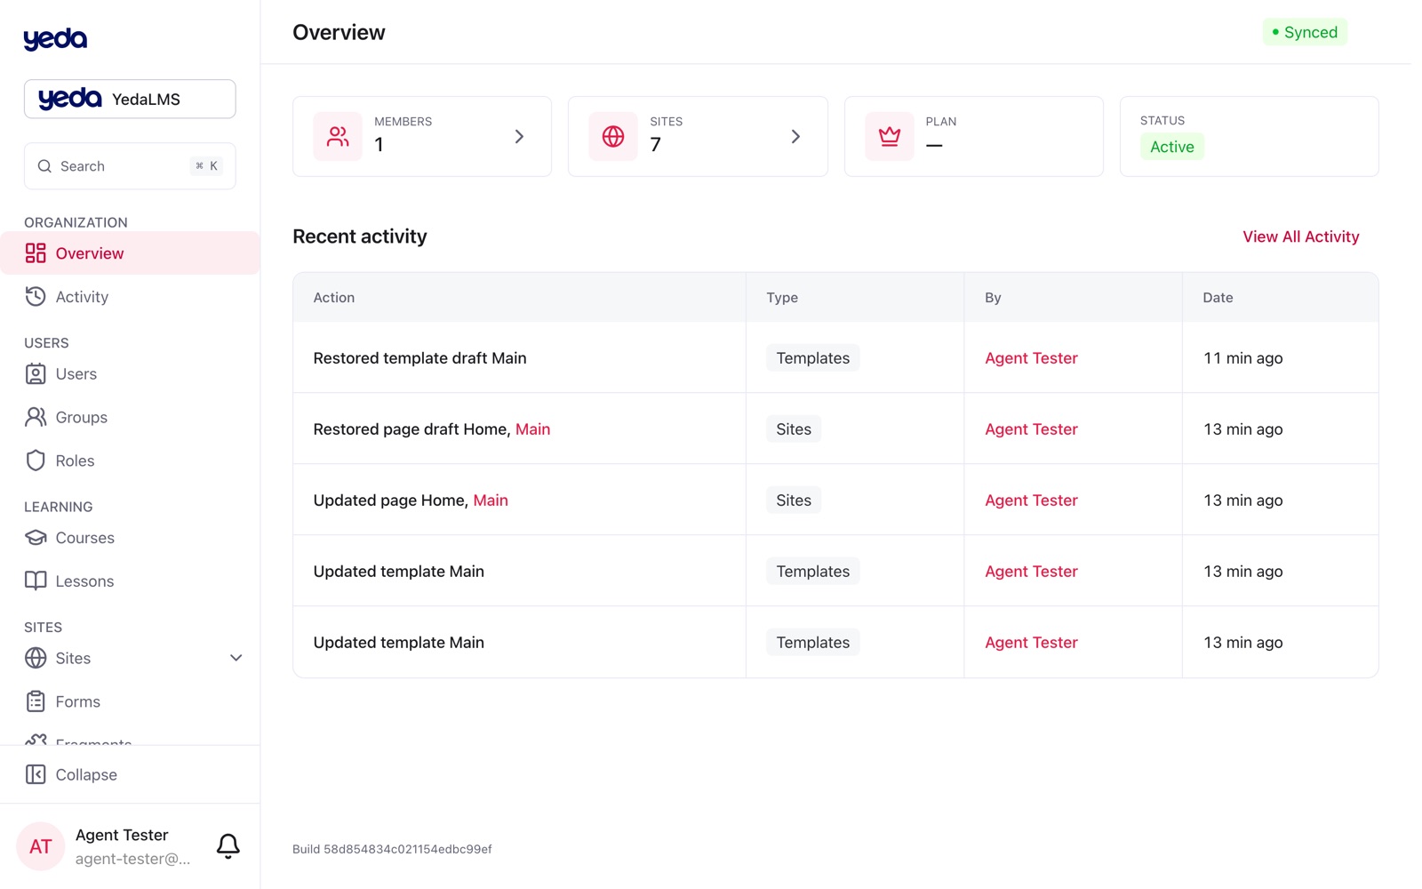The height and width of the screenshot is (889, 1422).
Task: Click the Synced status badge
Action: 1305,32
